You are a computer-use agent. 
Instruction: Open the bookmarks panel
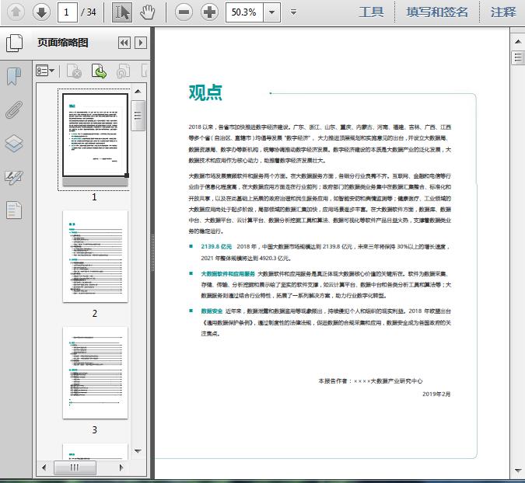14,76
